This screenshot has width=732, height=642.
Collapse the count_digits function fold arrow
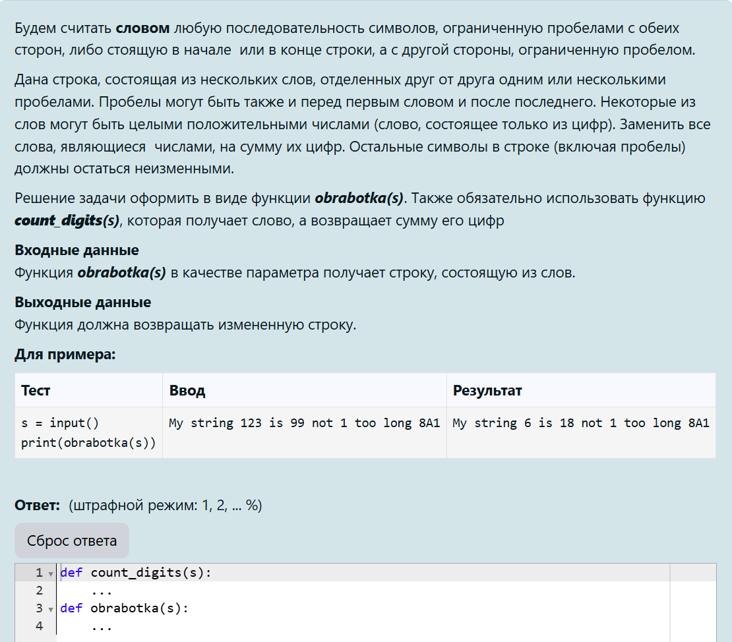[x=51, y=573]
